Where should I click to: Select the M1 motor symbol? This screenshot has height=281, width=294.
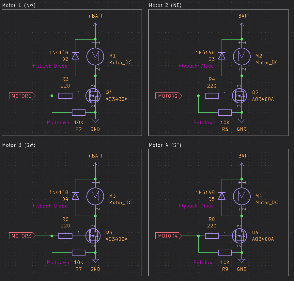coord(95,56)
